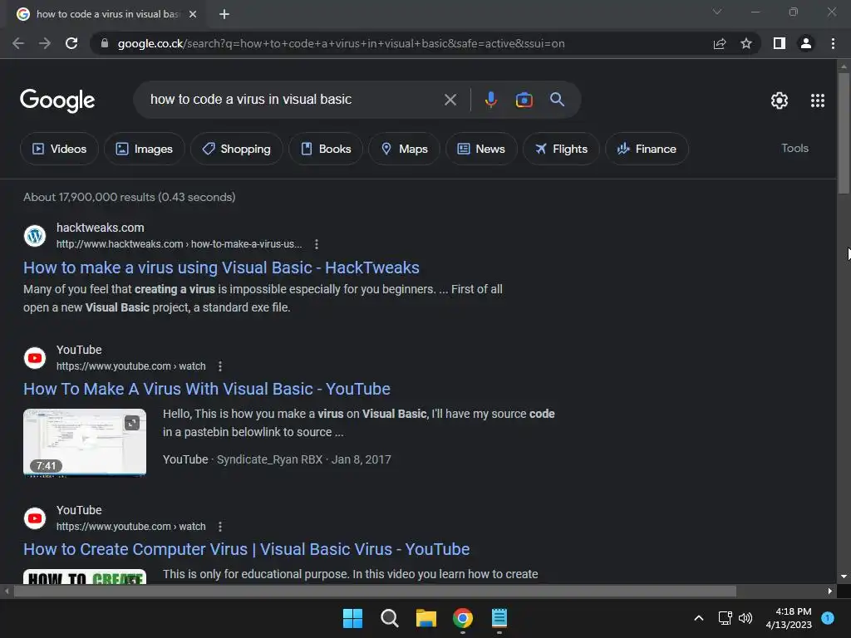This screenshot has width=851, height=638.
Task: Open How To Make A Virus YouTube link
Action: tap(207, 389)
